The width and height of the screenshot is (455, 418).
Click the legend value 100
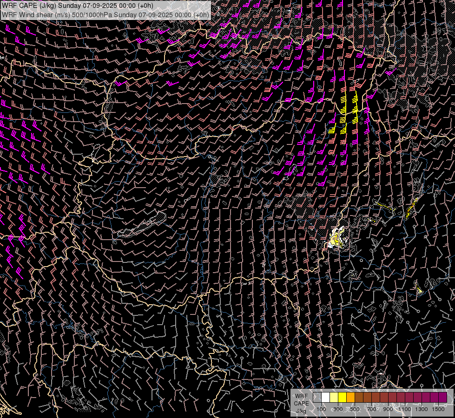coord(321,409)
